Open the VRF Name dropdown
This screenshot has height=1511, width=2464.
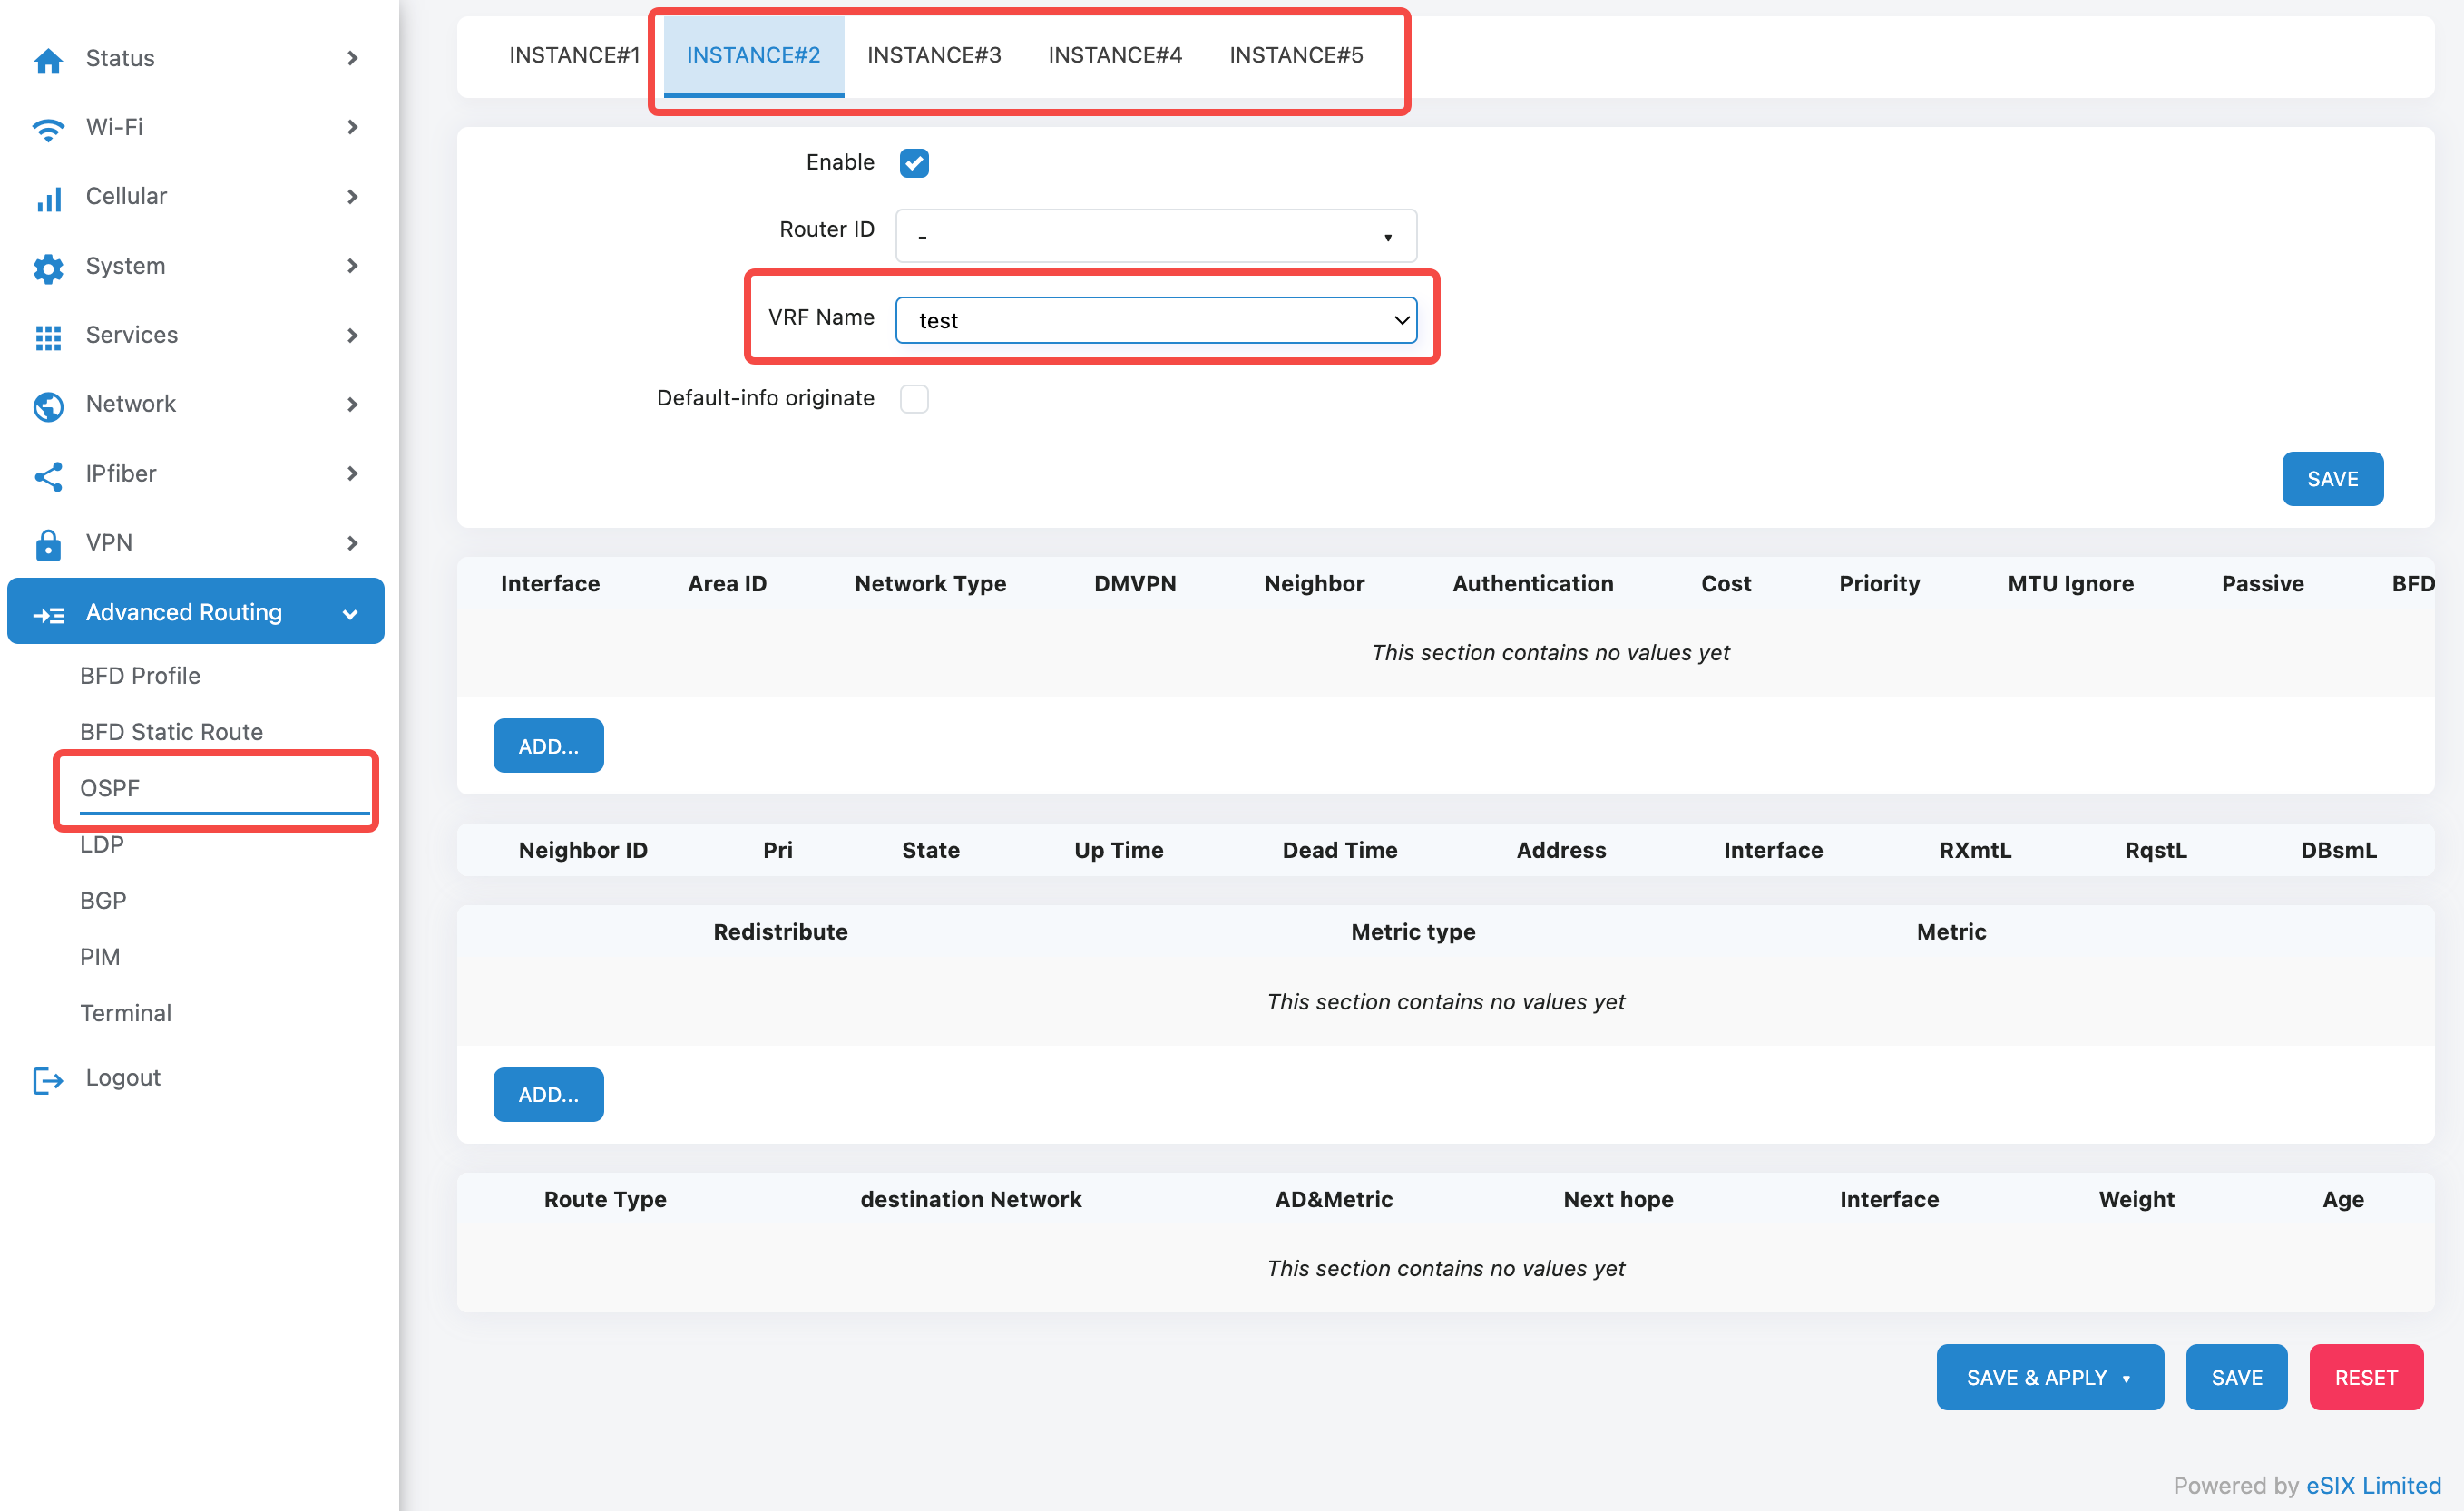tap(1155, 320)
